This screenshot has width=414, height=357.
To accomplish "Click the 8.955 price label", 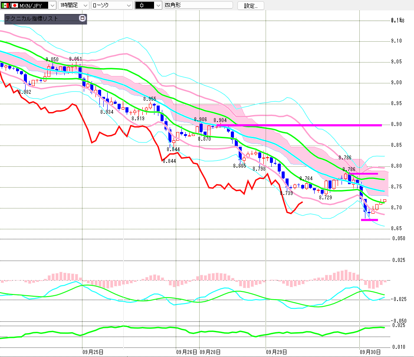I will tap(150, 99).
